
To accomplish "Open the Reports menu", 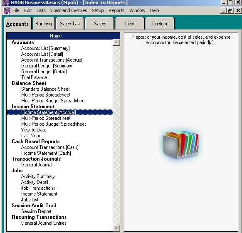I will (x=116, y=10).
